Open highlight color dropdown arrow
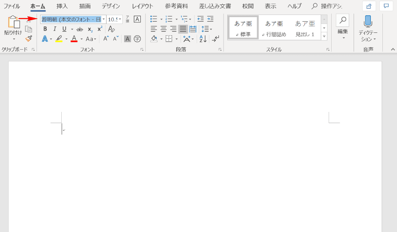Viewport: 397px width, 232px height. [66, 39]
